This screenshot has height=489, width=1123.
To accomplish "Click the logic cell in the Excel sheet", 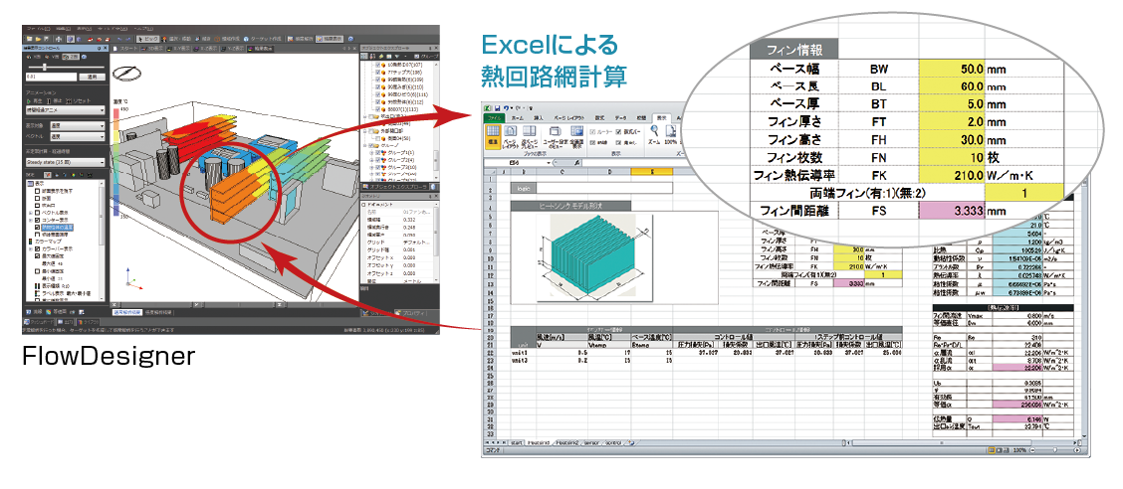I will pyautogui.click(x=524, y=188).
